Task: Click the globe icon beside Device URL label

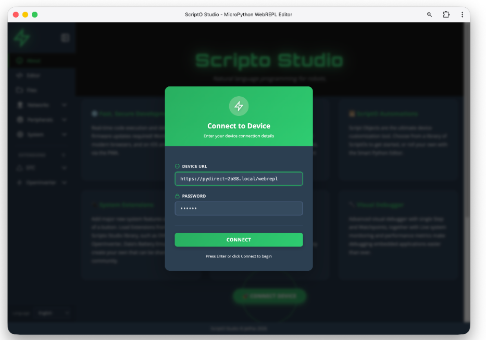Action: (x=177, y=166)
